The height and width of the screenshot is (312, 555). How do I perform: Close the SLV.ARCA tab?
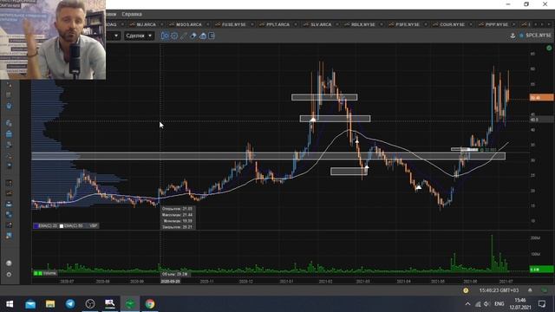tap(337, 24)
